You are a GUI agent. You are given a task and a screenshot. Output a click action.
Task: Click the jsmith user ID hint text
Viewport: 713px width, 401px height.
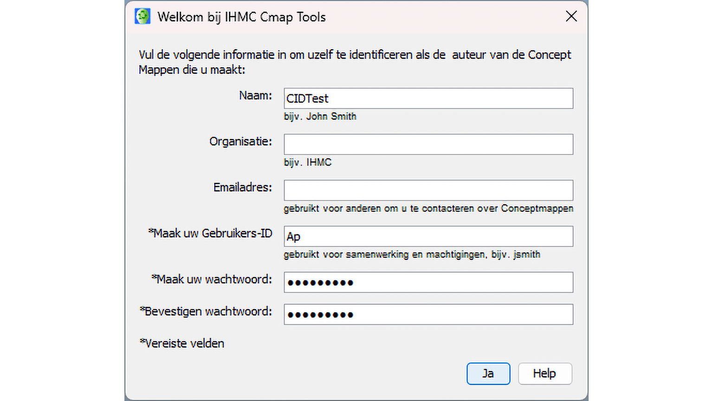coord(526,254)
